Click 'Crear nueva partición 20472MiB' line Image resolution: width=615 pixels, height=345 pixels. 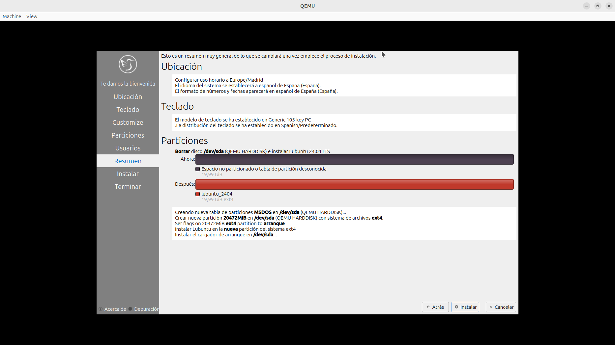coord(279,218)
